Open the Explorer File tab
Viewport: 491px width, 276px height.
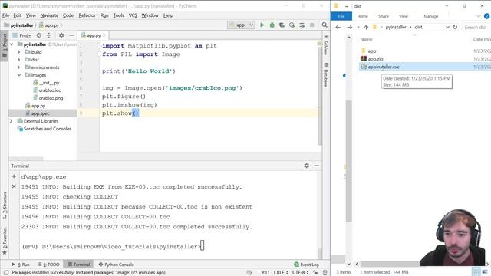[x=341, y=16]
